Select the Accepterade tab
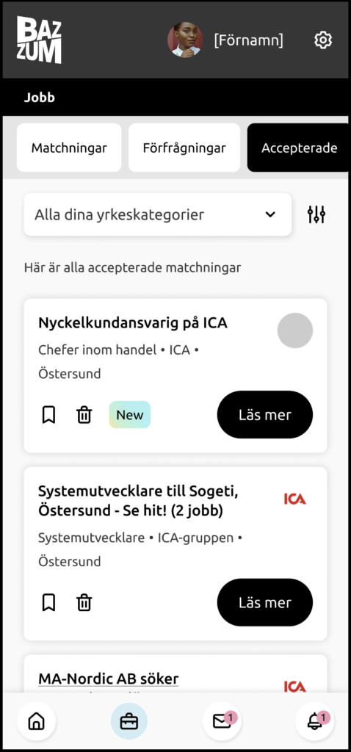Screen dimensions: 351x752 point(299,148)
